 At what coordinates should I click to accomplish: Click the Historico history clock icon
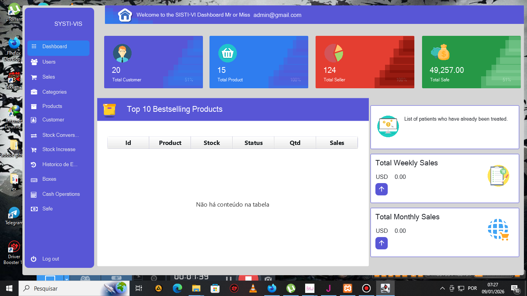point(34,165)
